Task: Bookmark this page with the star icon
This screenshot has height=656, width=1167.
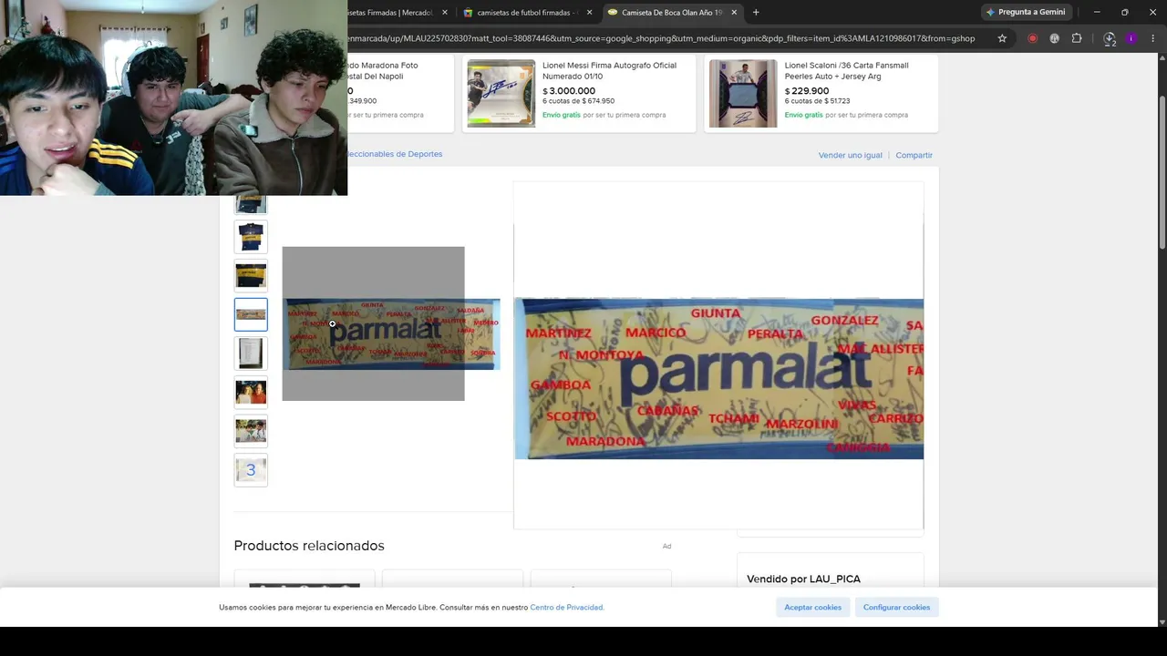Action: pos(1002,38)
